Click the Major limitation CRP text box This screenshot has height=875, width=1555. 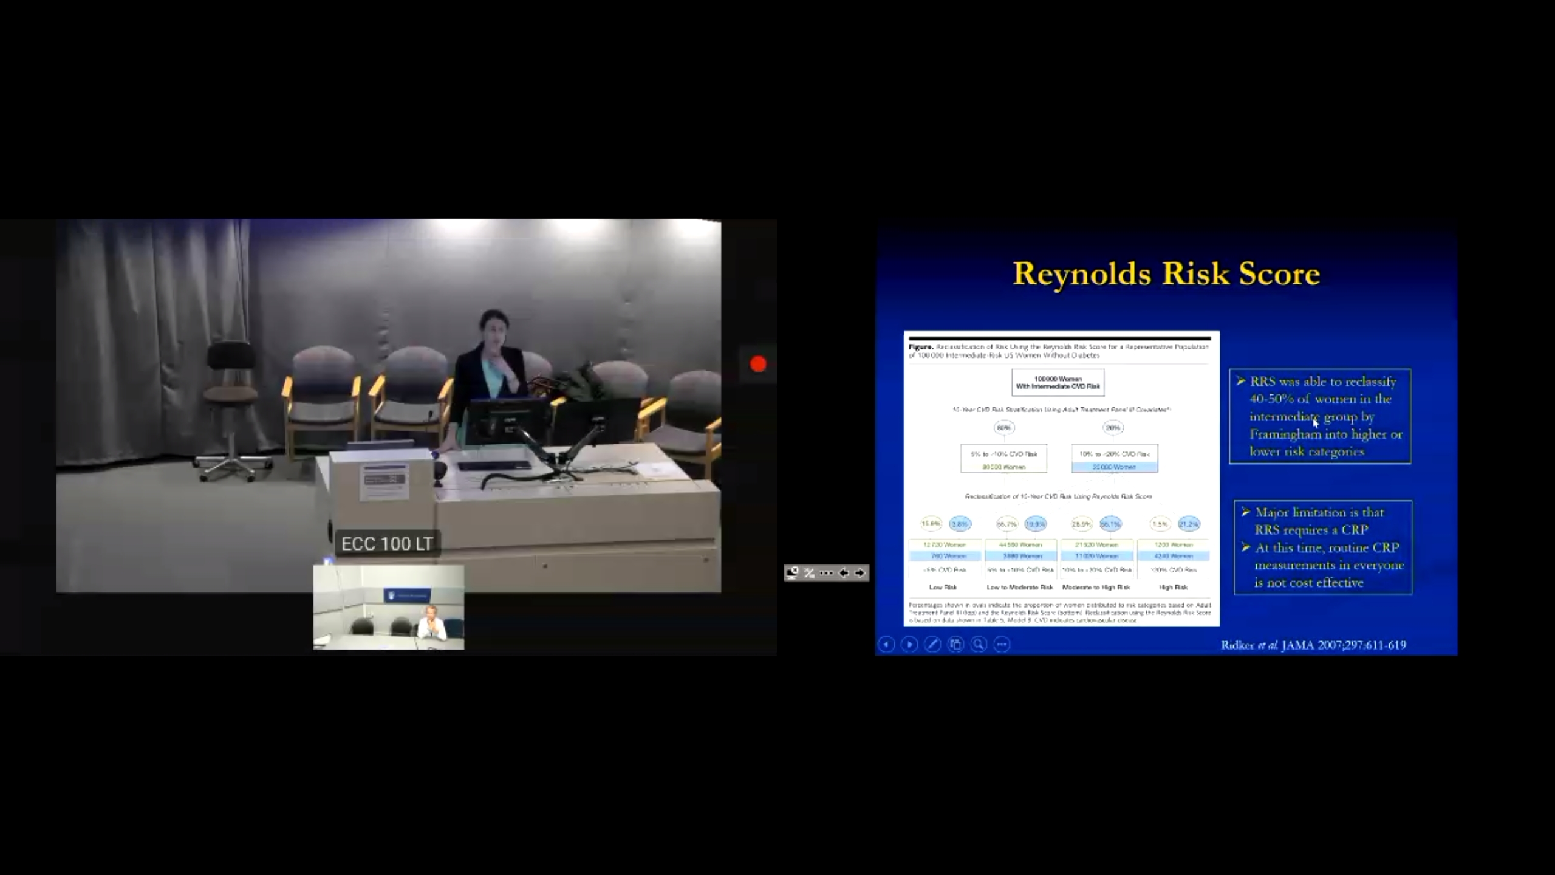[x=1323, y=547]
